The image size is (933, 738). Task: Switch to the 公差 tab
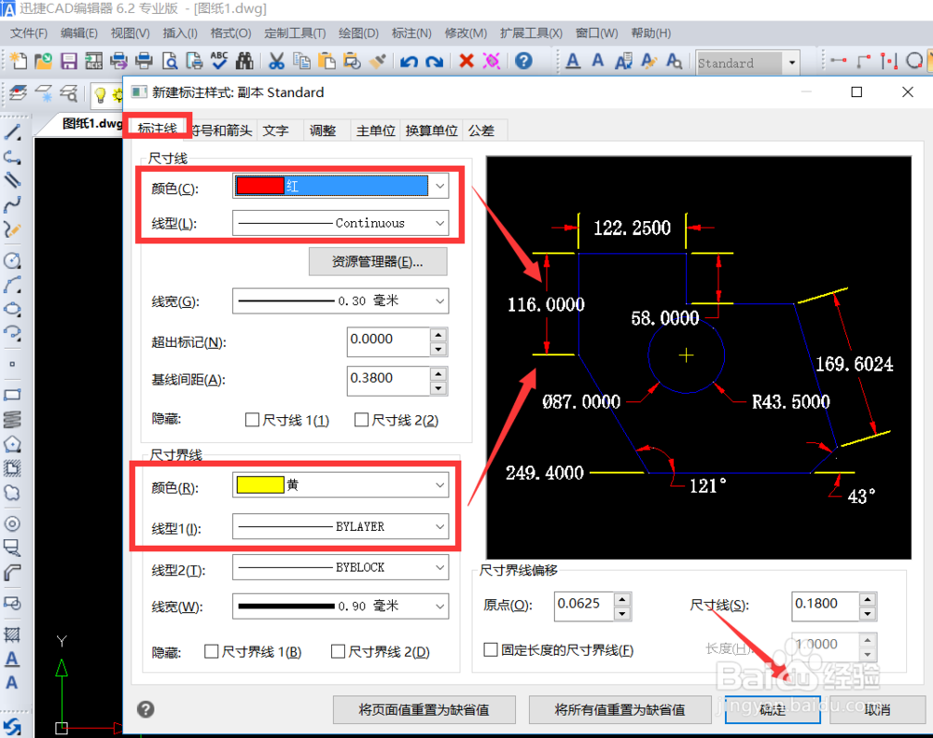(x=480, y=131)
